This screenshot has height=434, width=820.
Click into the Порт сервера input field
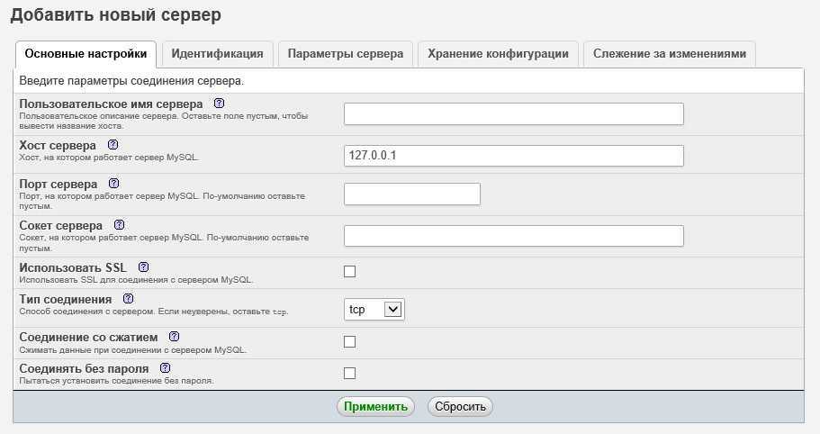click(412, 194)
